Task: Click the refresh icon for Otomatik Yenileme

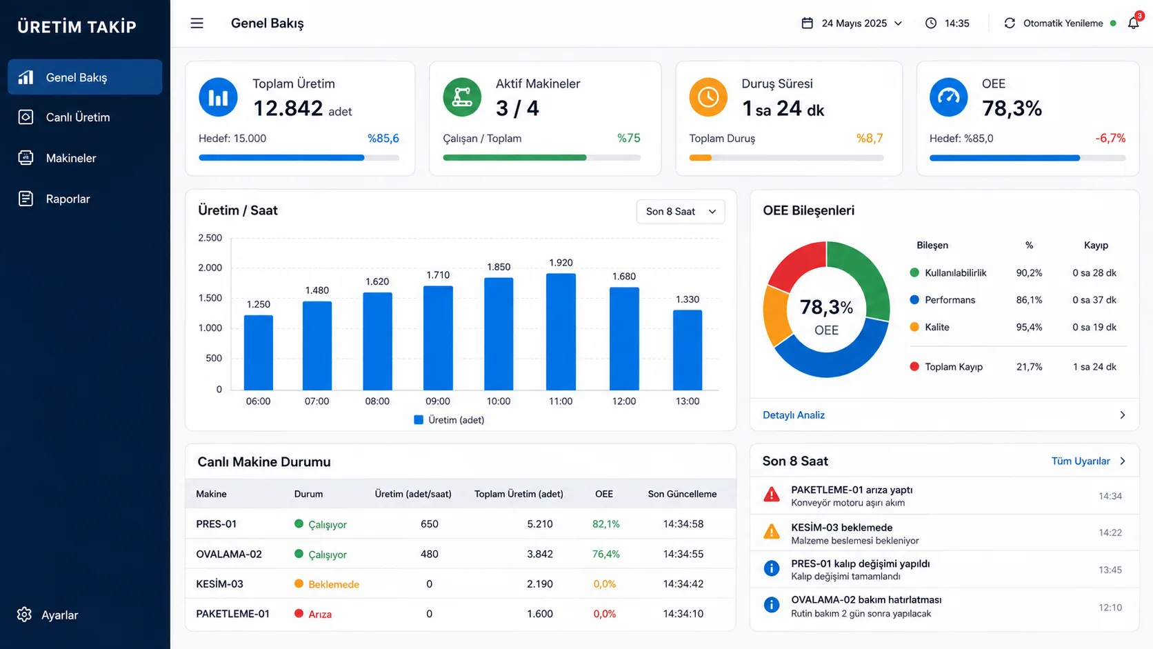Action: coord(1010,23)
